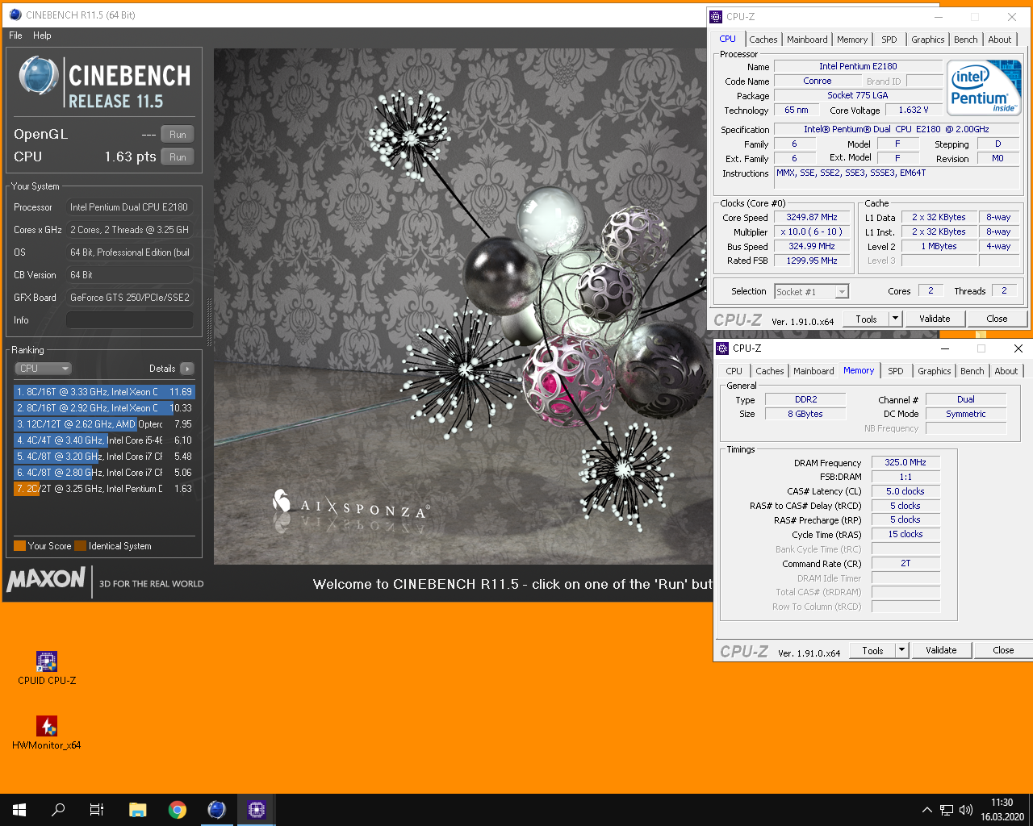Click Validate in lower CPU-Z window
The height and width of the screenshot is (826, 1033).
941,651
